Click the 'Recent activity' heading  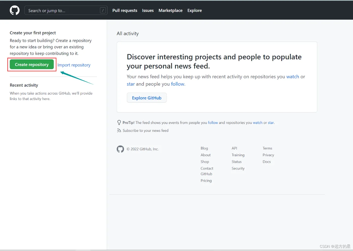point(24,85)
